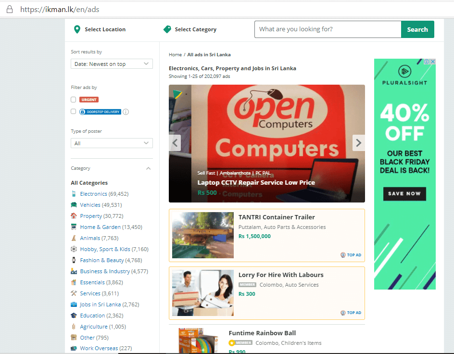The width and height of the screenshot is (454, 354).
Task: Click the Hobby, Sport & Kids icon
Action: click(74, 249)
